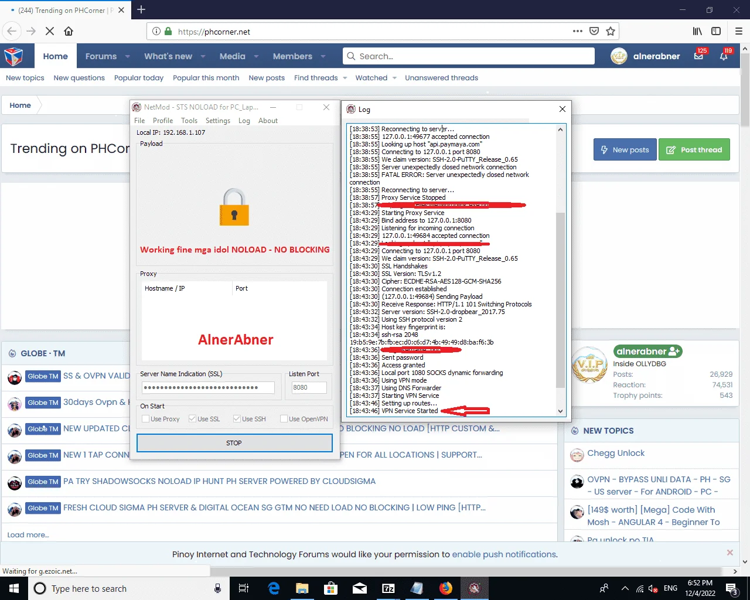
Task: Open Firefox hamburger menu
Action: 739,32
